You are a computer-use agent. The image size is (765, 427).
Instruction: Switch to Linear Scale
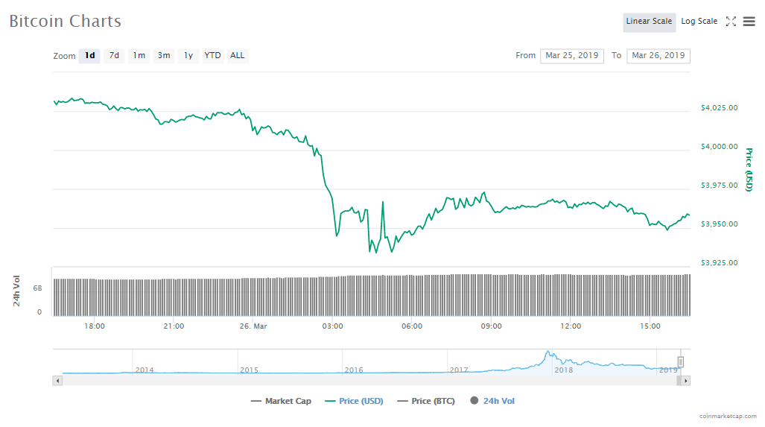pos(649,22)
